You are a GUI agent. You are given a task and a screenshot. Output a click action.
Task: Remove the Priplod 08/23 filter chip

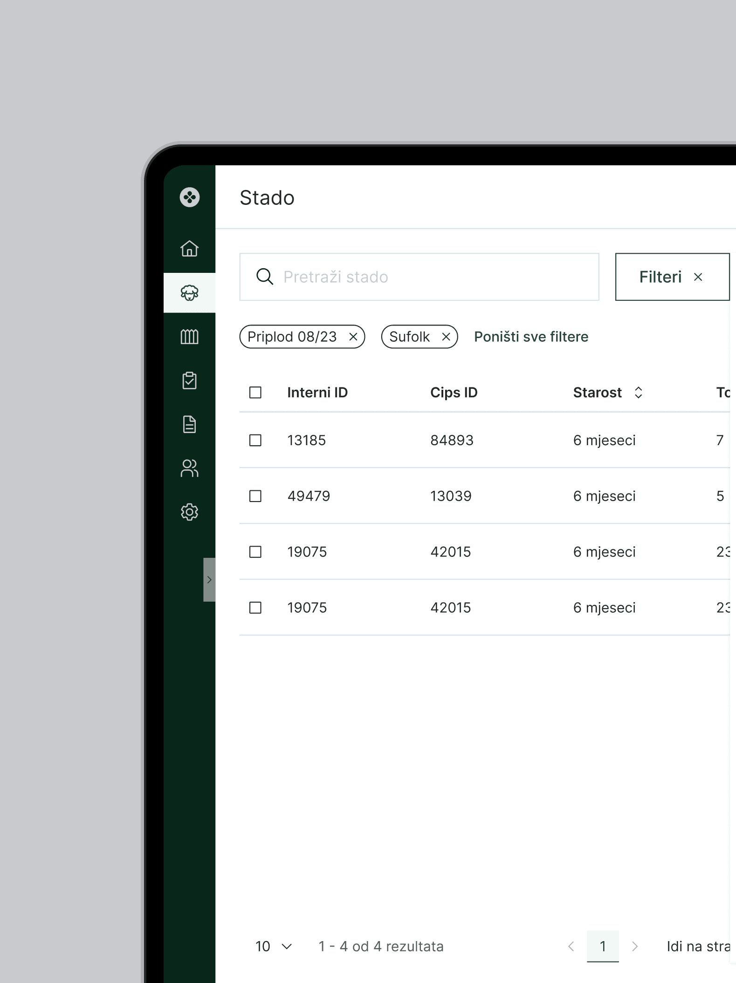(x=353, y=337)
